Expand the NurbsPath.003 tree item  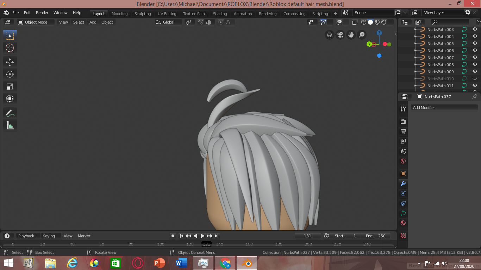click(416, 30)
